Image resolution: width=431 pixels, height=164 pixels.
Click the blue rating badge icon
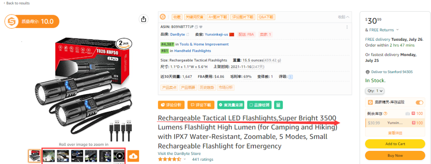coord(291,77)
